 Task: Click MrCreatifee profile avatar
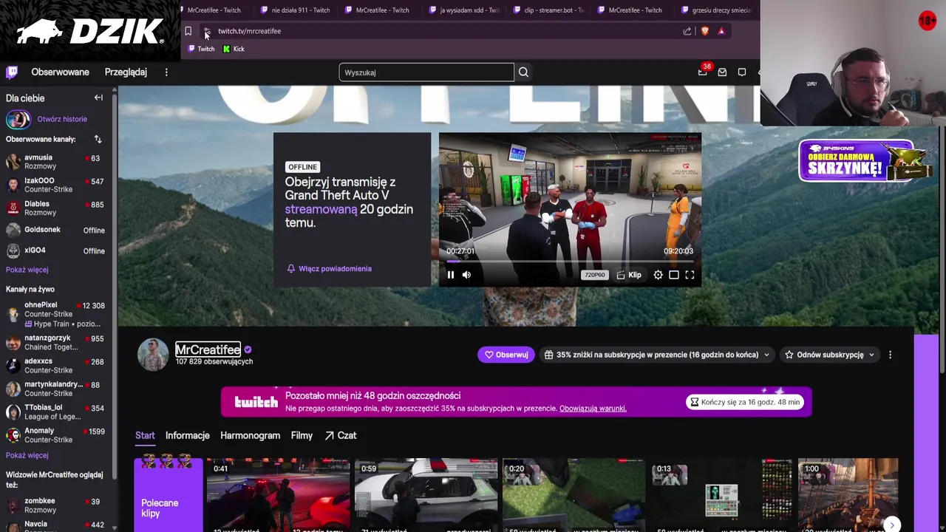coord(153,355)
